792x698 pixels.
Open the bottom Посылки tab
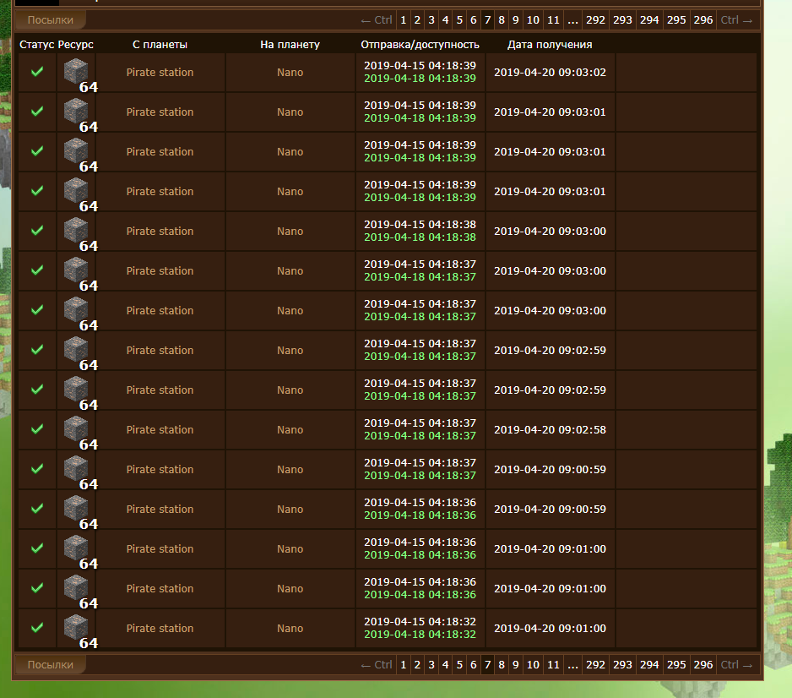tap(50, 665)
